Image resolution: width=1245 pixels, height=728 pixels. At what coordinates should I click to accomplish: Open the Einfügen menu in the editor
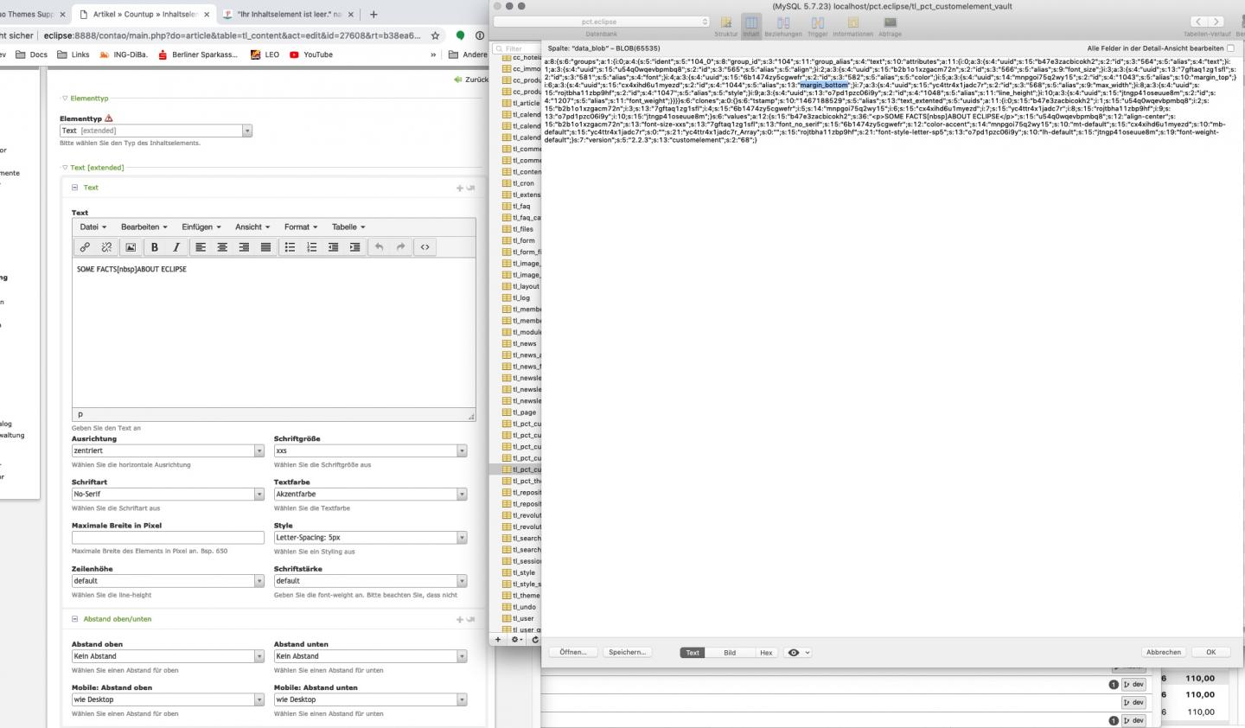click(201, 227)
